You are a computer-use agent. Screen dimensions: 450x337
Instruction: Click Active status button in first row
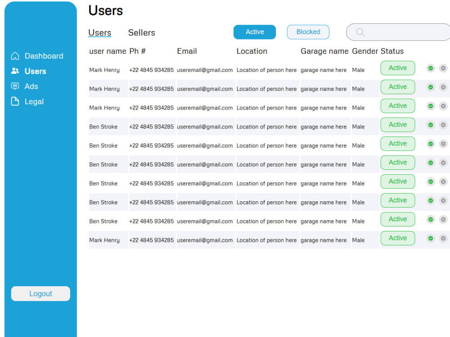click(398, 68)
